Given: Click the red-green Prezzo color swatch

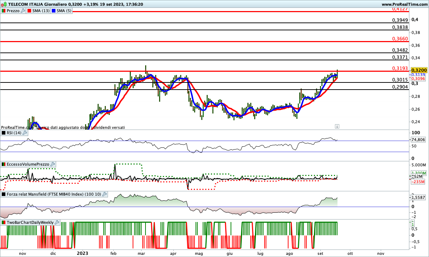Looking at the screenshot, I should click(4, 11).
